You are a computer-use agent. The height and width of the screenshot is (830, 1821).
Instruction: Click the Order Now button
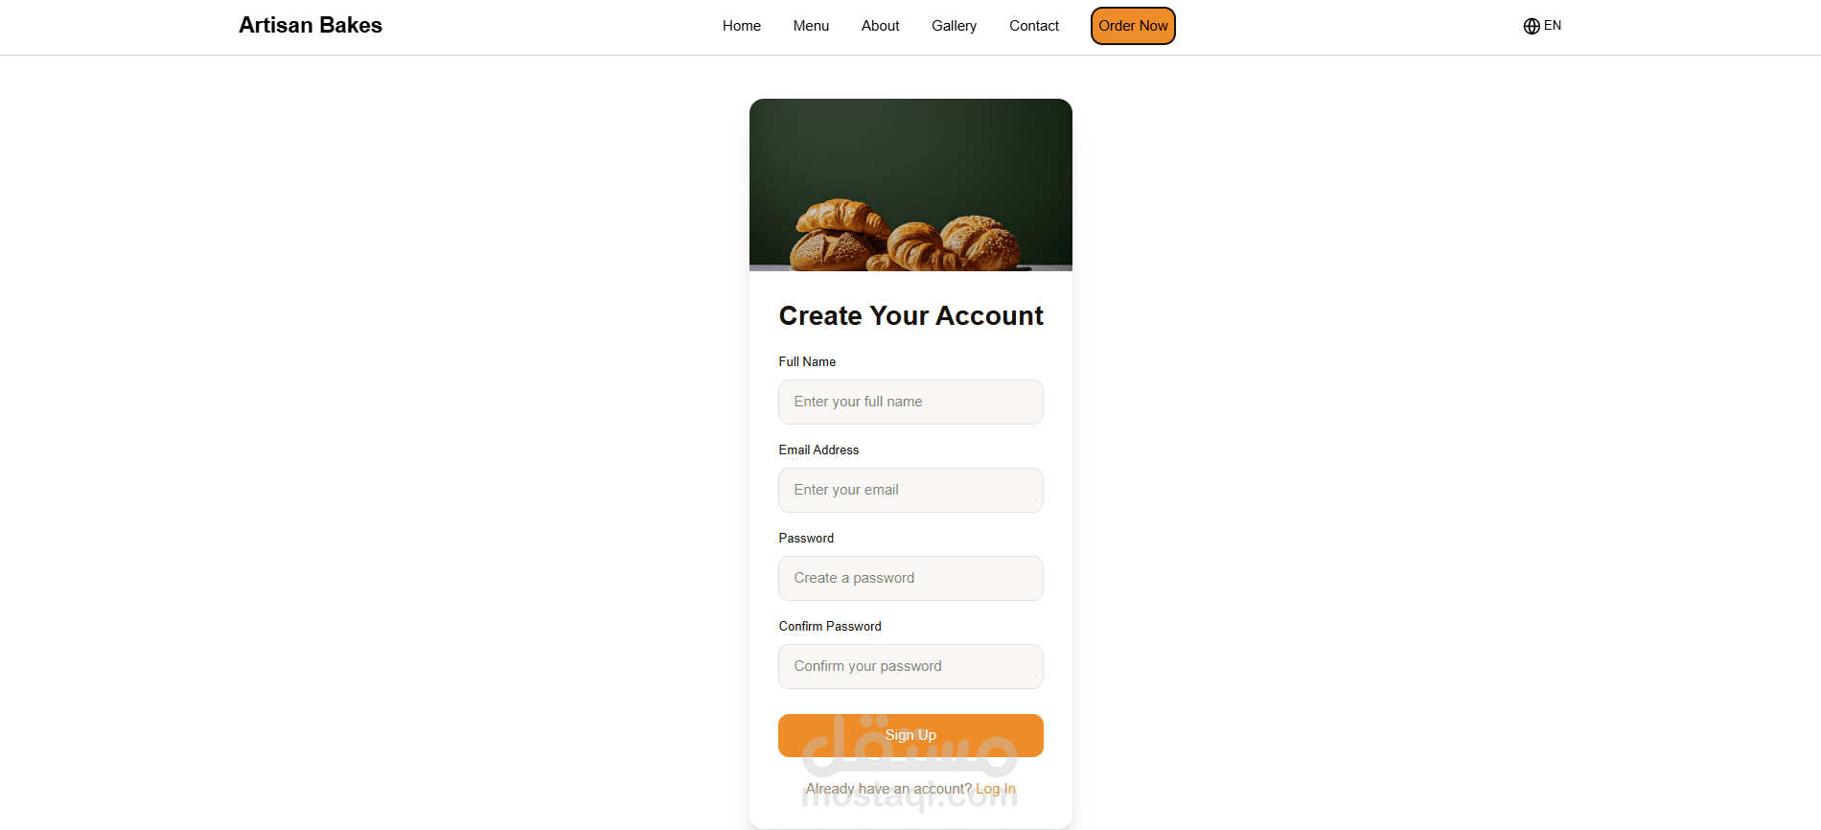click(1133, 26)
